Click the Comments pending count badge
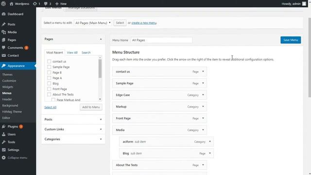The image size is (311, 175). 26,48
